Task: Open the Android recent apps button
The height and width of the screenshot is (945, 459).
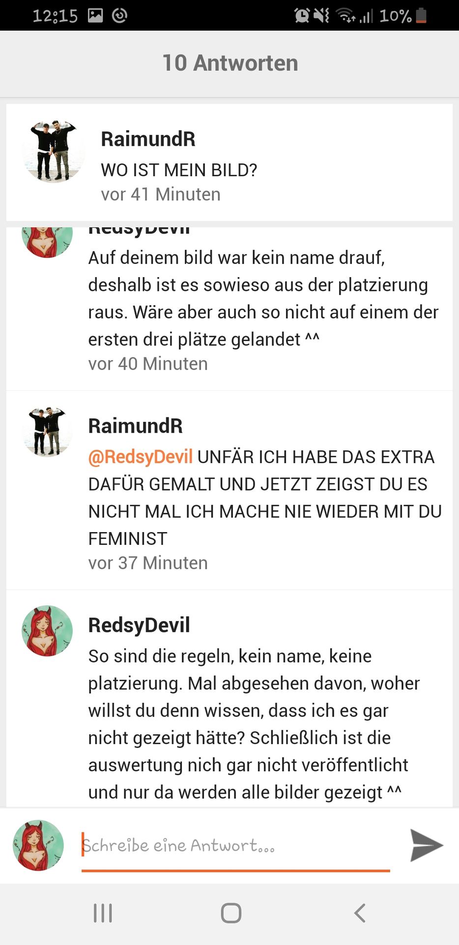Action: pos(103,913)
